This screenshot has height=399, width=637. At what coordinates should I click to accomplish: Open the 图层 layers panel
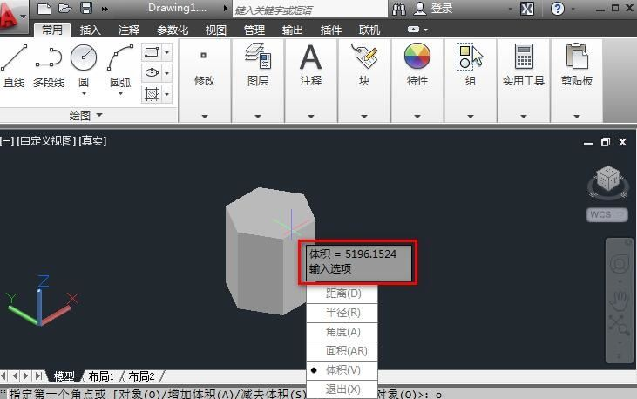pos(258,80)
